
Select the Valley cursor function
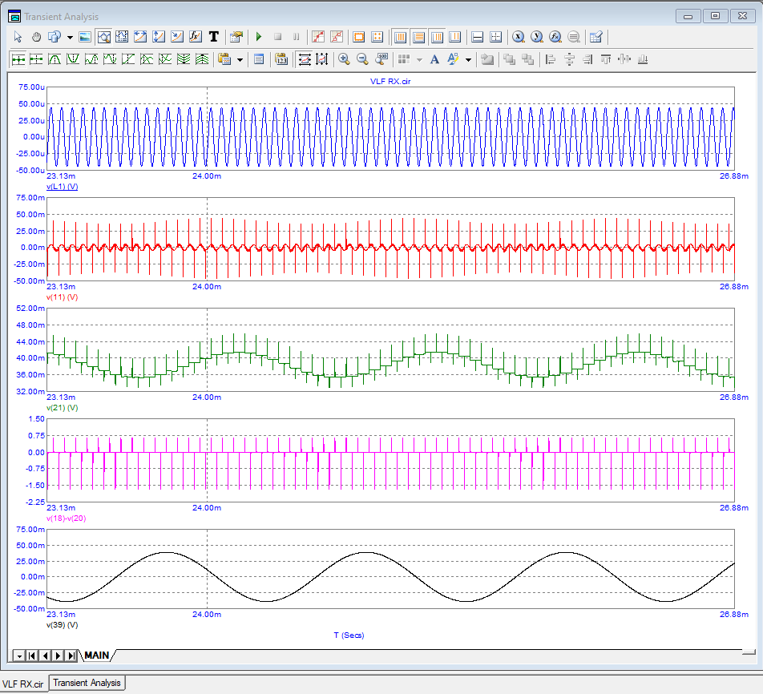coord(73,59)
